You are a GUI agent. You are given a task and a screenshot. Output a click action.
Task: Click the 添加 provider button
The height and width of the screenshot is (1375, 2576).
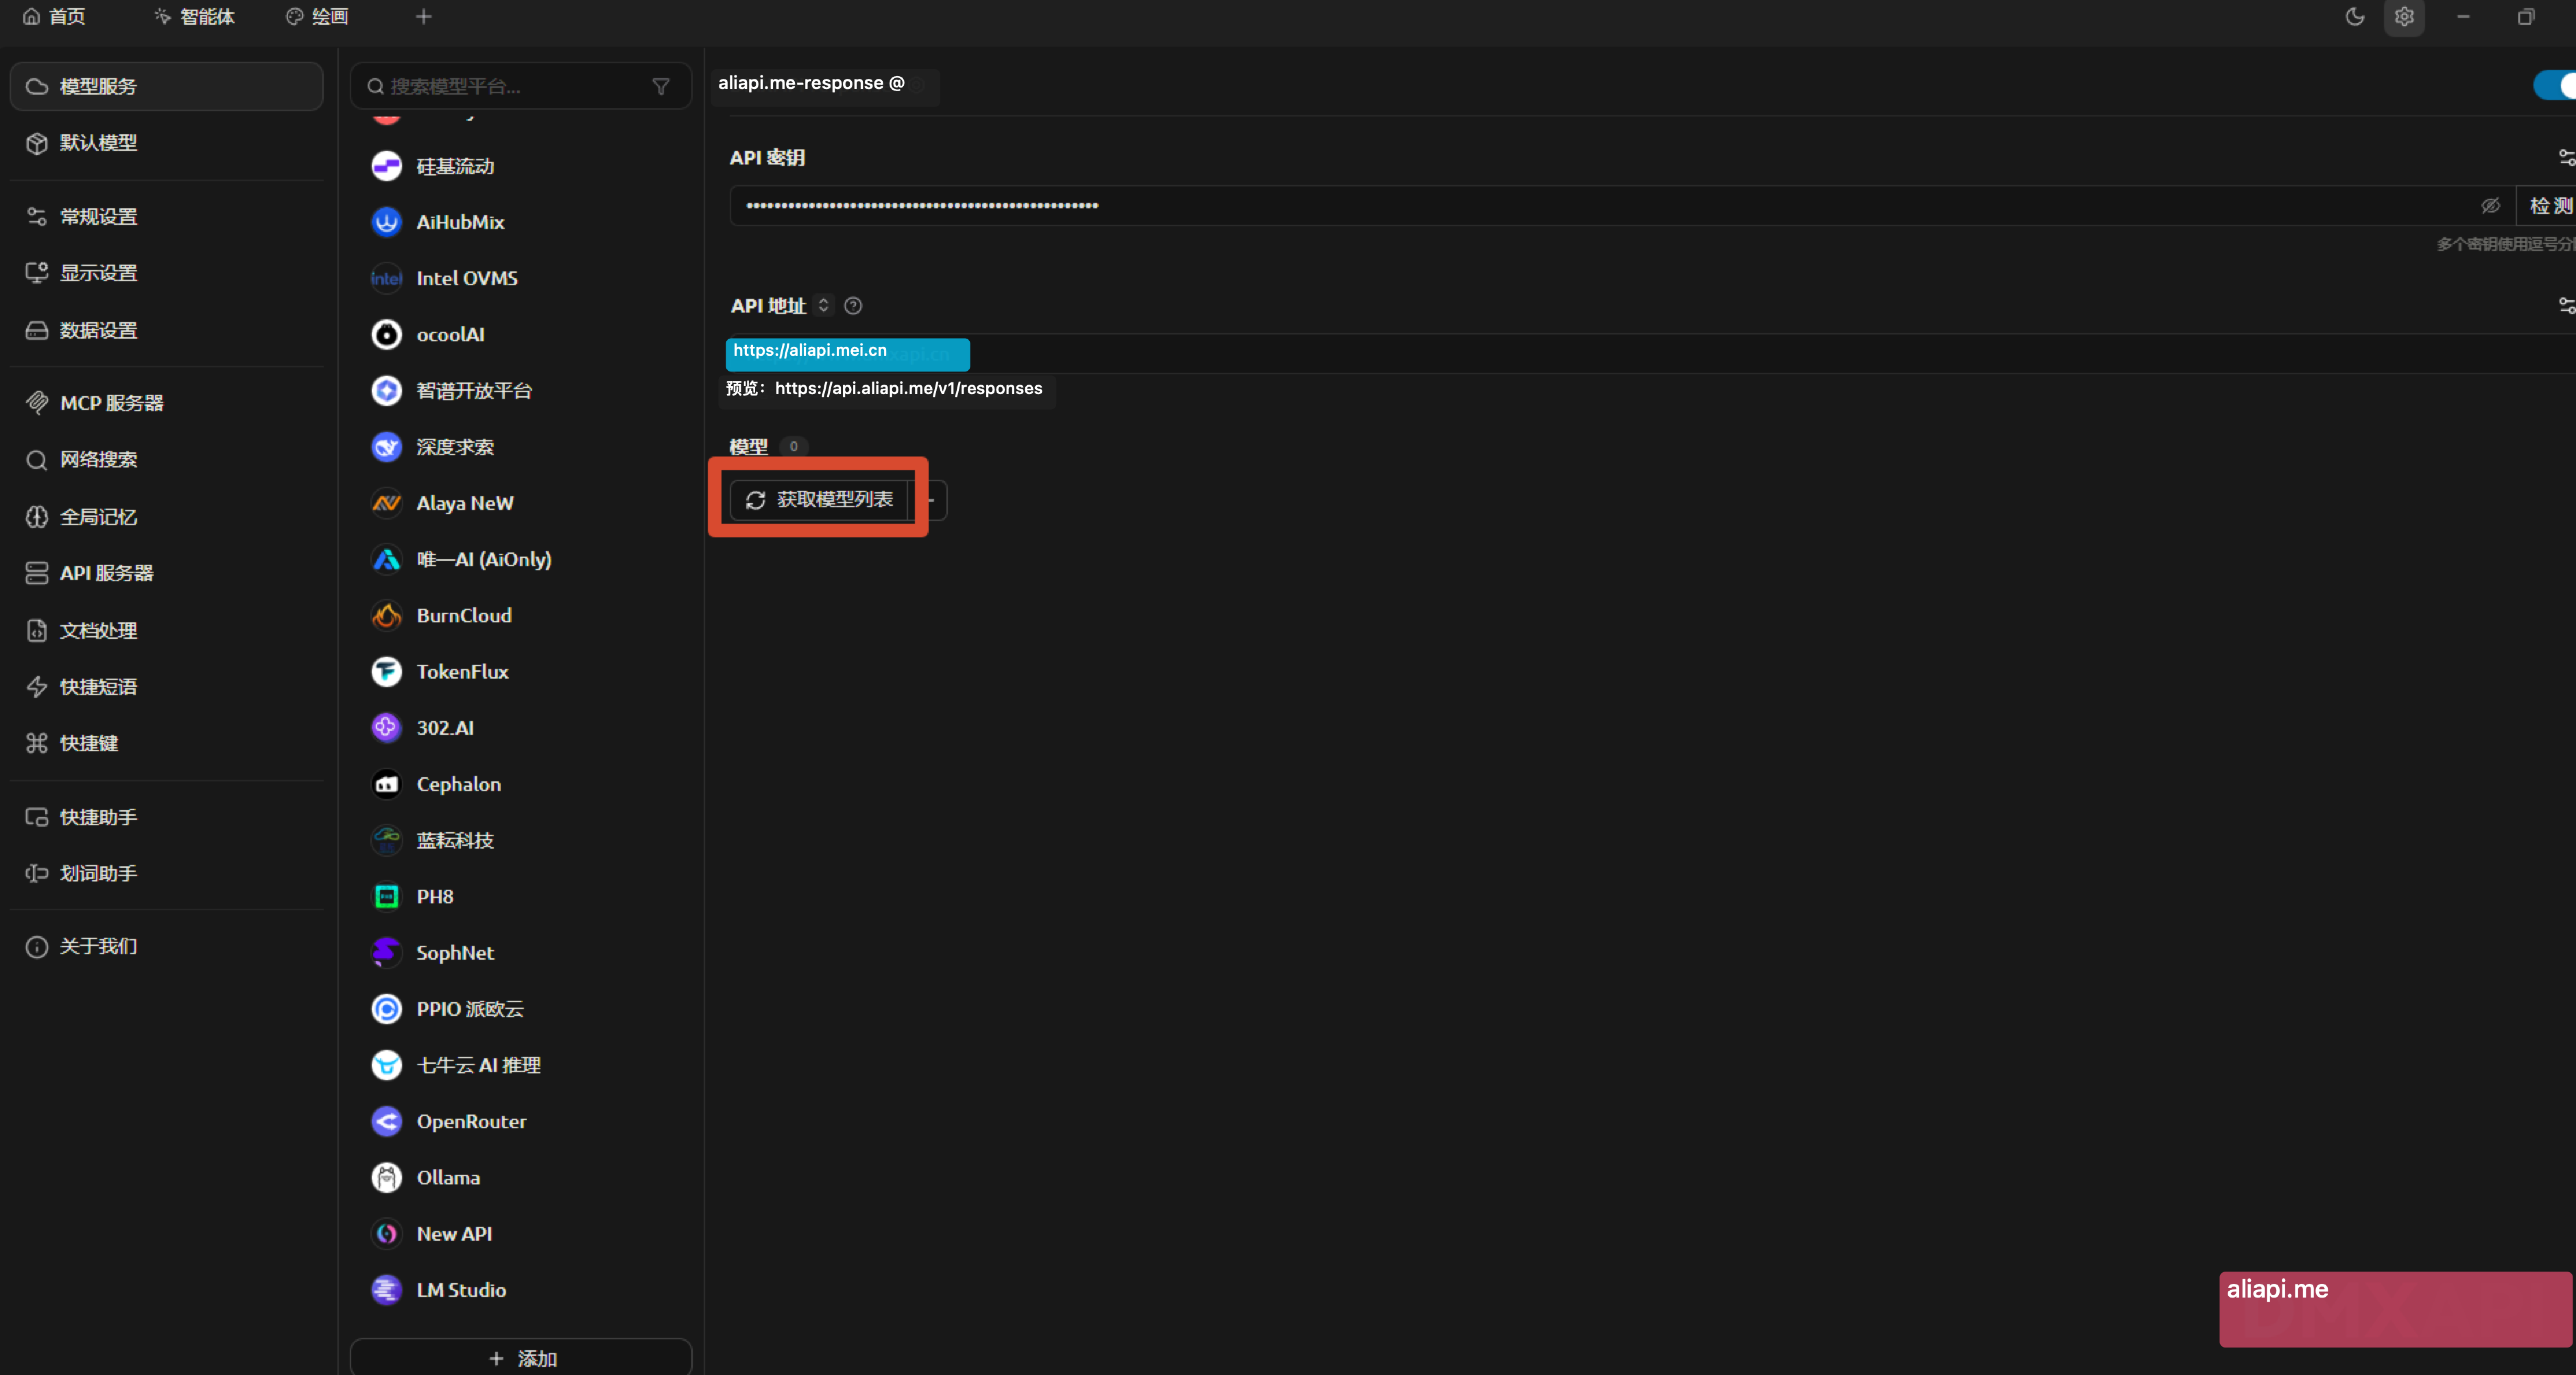(x=521, y=1357)
